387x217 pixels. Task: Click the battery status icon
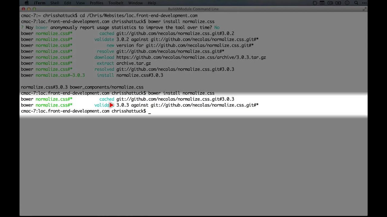click(x=339, y=3)
